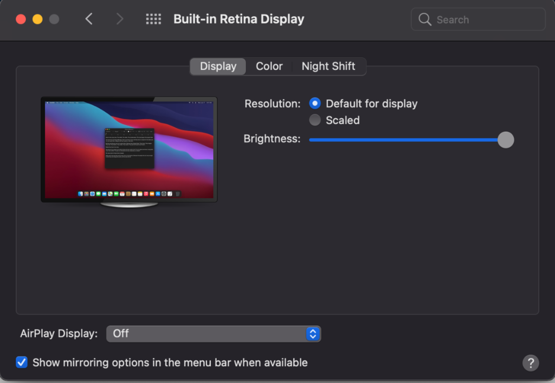The height and width of the screenshot is (383, 555).
Task: Go back using the left chevron
Action: (x=89, y=20)
